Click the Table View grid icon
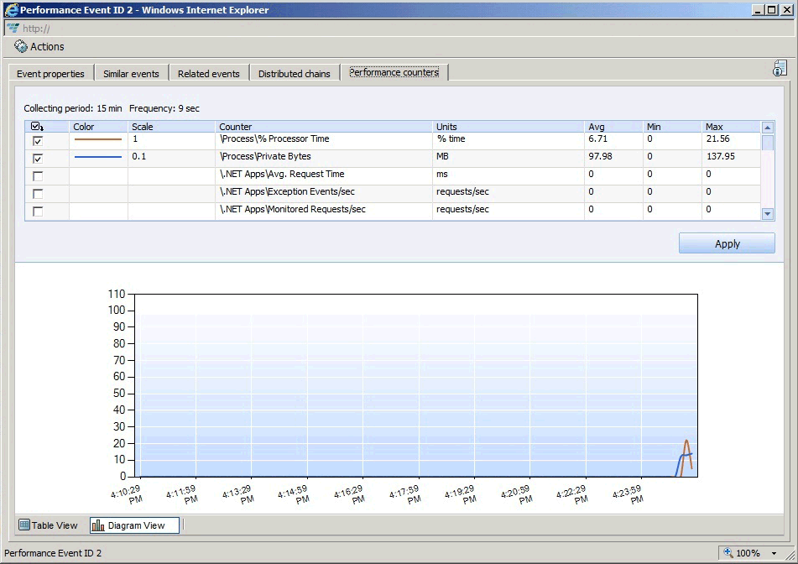The width and height of the screenshot is (798, 564). point(23,525)
